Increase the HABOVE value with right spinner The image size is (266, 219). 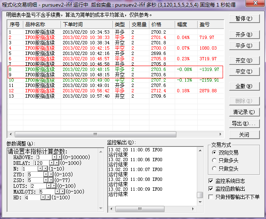tap(59, 157)
